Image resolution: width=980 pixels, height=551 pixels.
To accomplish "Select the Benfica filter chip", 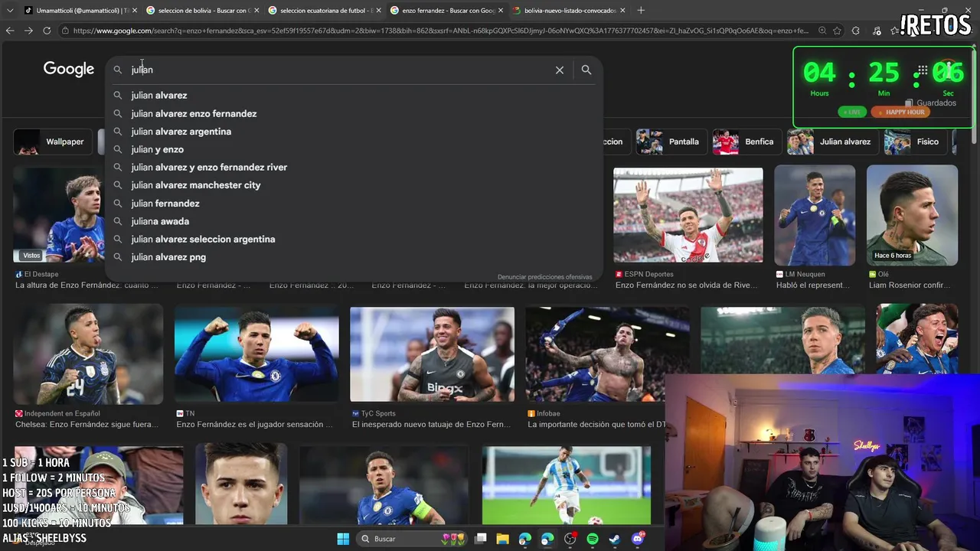I will tap(746, 142).
